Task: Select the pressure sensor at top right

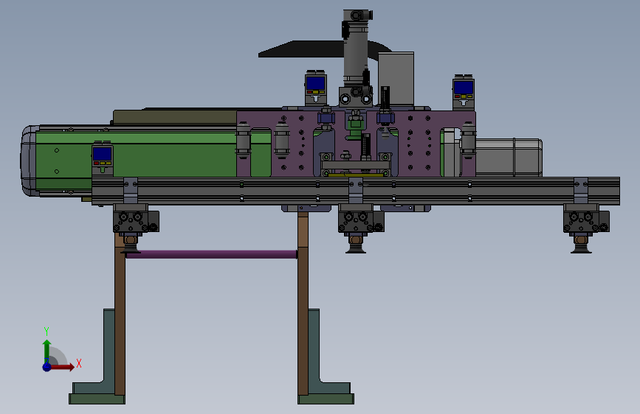Action: [x=464, y=92]
